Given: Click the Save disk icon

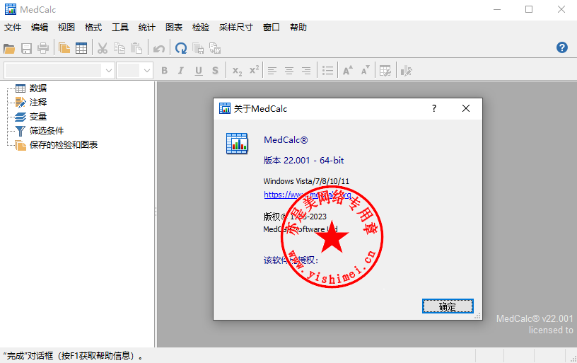Looking at the screenshot, I should (26, 48).
